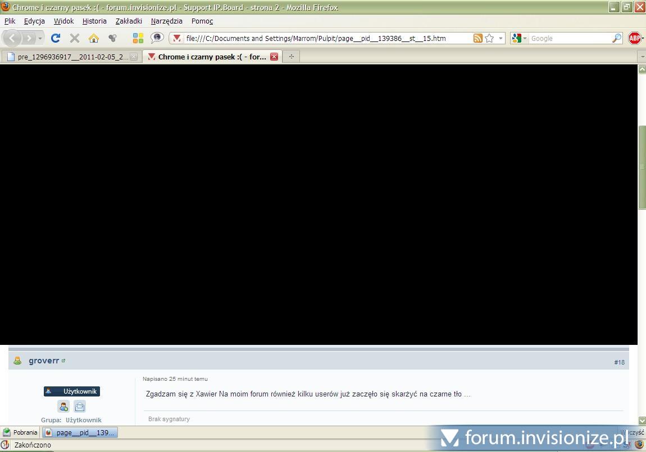Image resolution: width=646 pixels, height=452 pixels.
Task: Click the Reload page icon
Action: (x=55, y=38)
